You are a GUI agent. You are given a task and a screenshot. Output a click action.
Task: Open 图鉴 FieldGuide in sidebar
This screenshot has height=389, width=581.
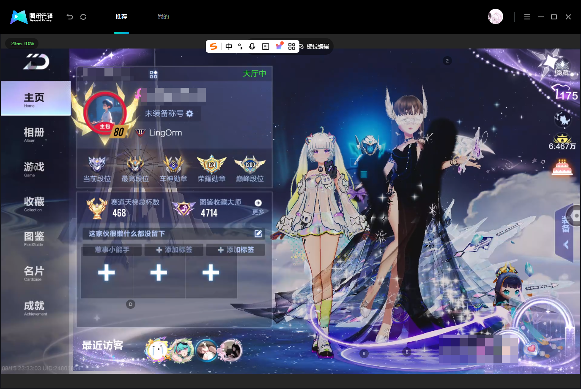click(34, 238)
